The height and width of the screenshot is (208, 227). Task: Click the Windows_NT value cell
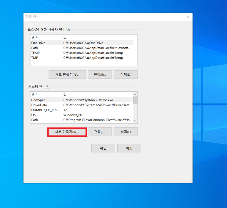(x=73, y=115)
